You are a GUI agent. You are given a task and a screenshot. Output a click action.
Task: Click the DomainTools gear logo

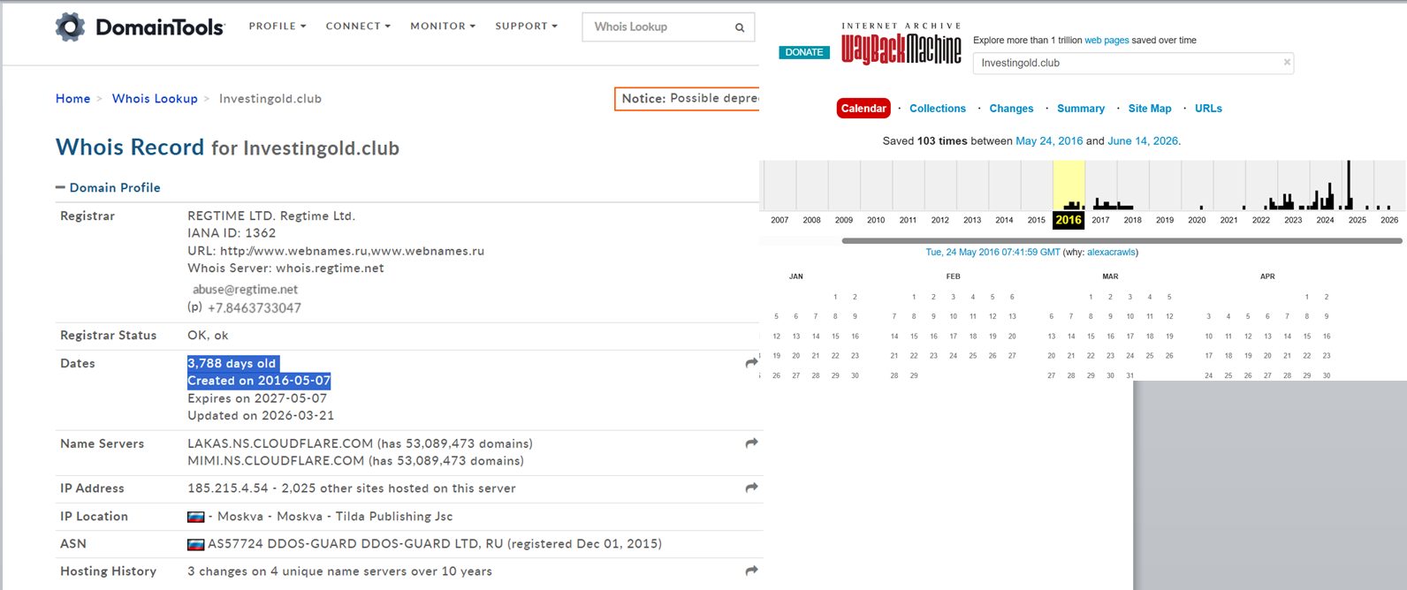coord(70,26)
